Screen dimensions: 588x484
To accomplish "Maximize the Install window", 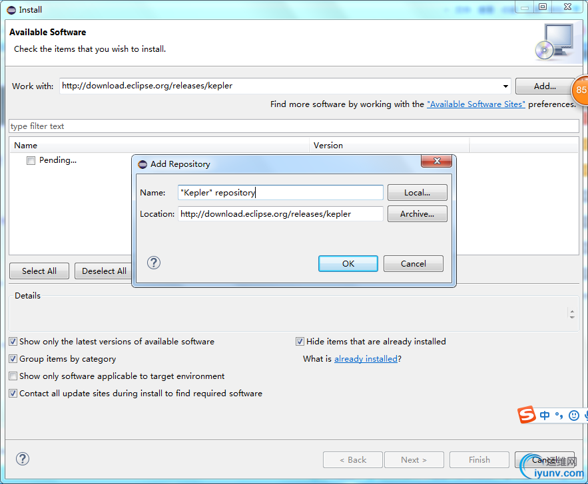I will tap(543, 7).
